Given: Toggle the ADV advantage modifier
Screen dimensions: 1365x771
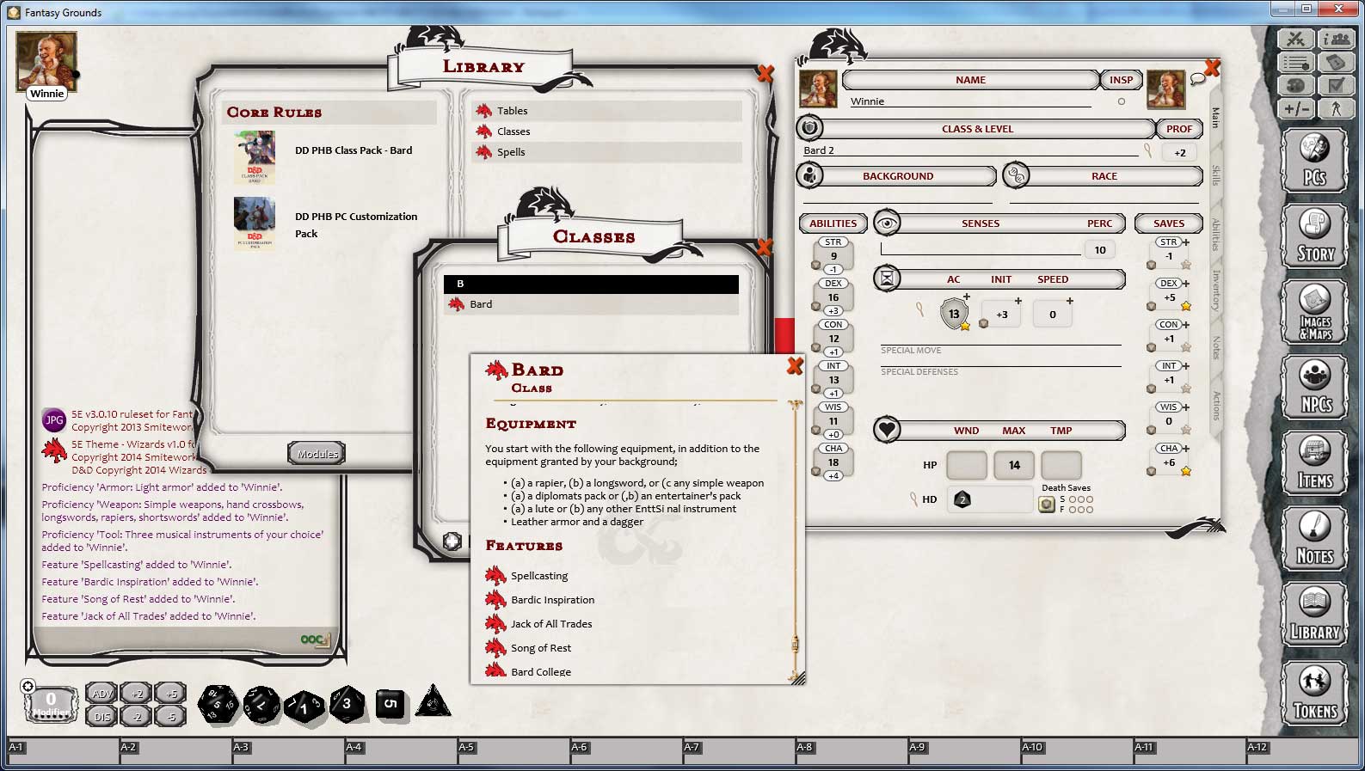Looking at the screenshot, I should (102, 694).
